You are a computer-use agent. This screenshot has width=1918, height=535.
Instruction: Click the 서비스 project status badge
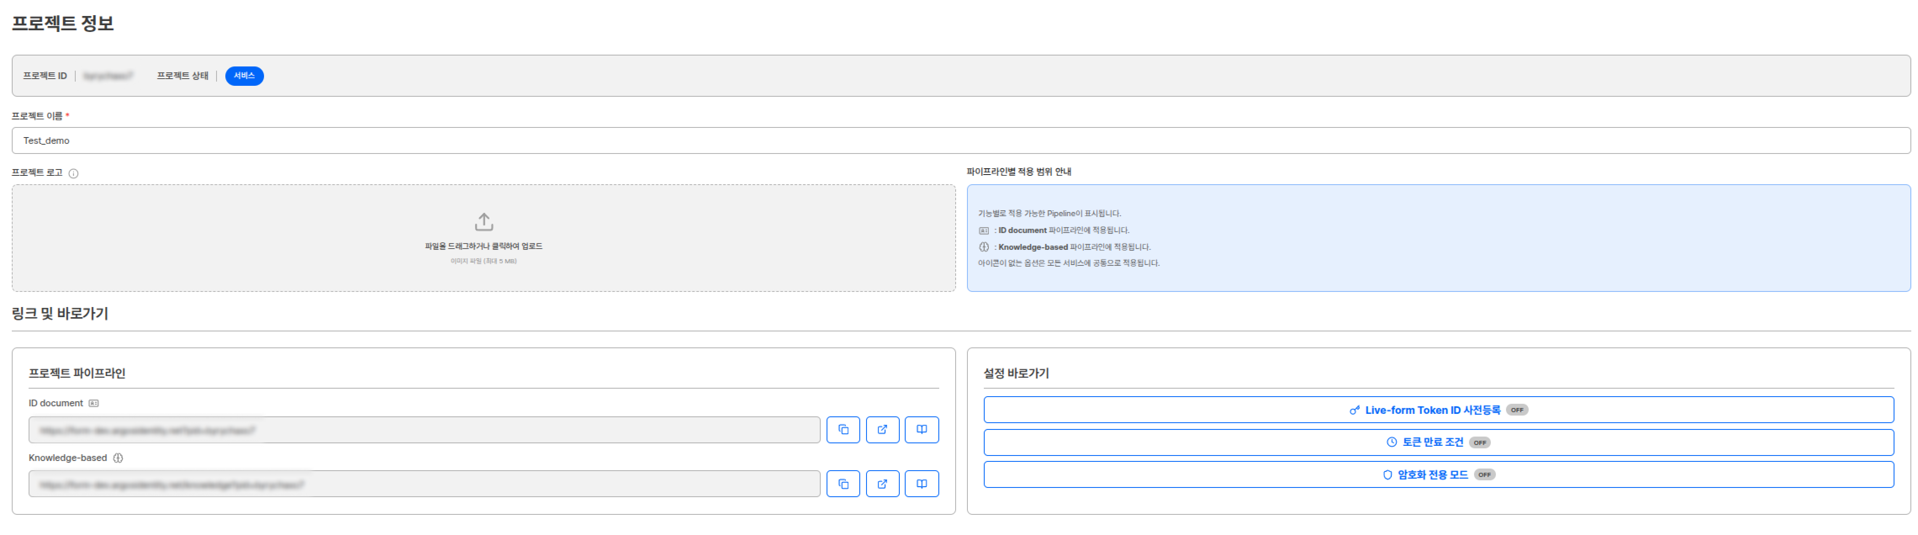pyautogui.click(x=244, y=76)
